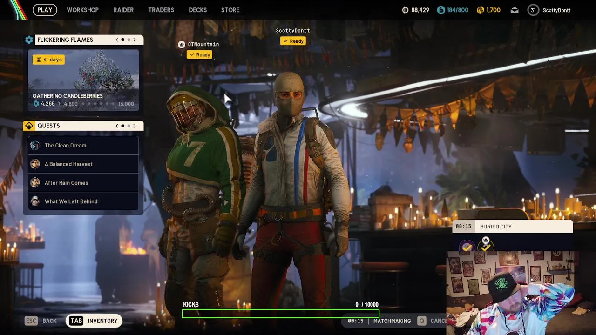Image resolution: width=596 pixels, height=335 pixels.
Task: Open the Flickering Flames event gear icon
Action: [x=29, y=40]
